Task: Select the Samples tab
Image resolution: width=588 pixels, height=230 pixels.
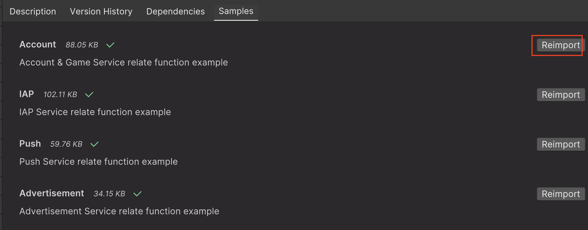Action: pyautogui.click(x=236, y=11)
